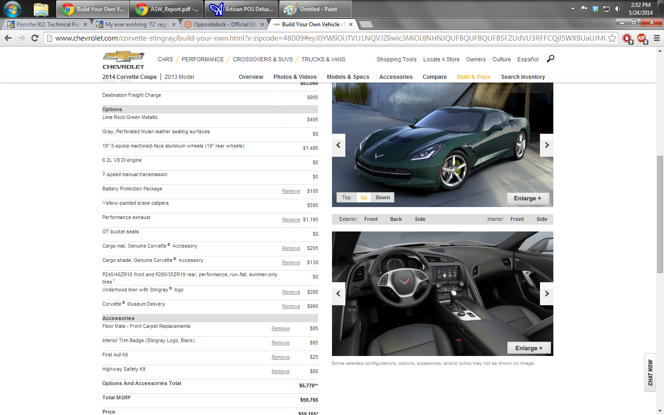The height and width of the screenshot is (415, 664).
Task: Select interior Front view
Action: pos(517,219)
